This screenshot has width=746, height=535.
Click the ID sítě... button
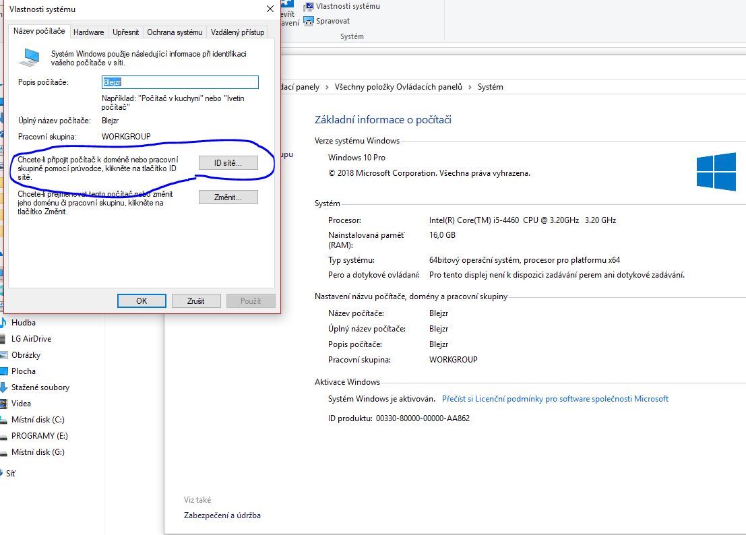pyautogui.click(x=228, y=163)
